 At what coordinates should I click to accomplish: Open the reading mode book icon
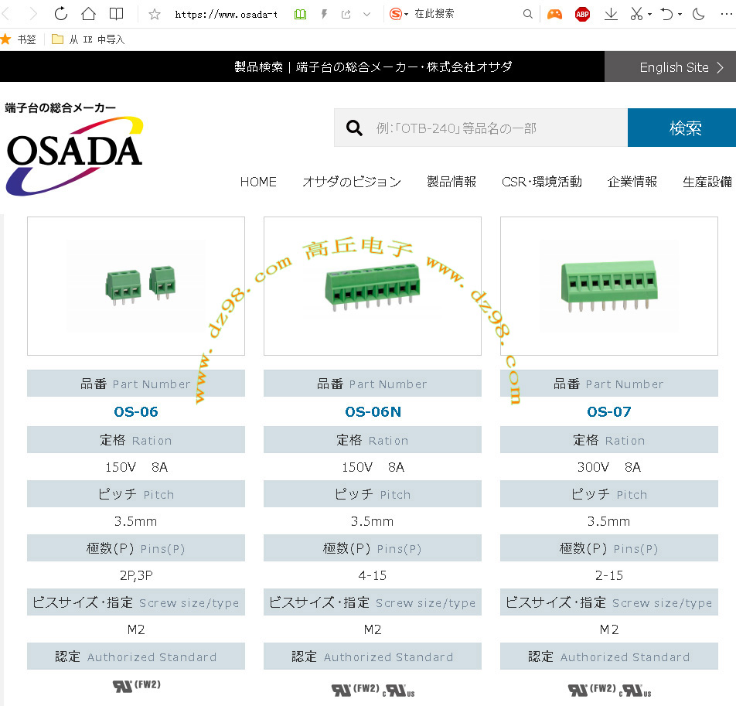(116, 14)
